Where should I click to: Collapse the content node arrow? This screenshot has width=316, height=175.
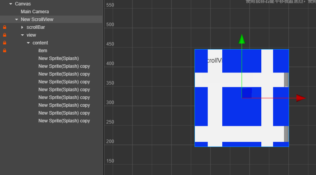pos(28,43)
